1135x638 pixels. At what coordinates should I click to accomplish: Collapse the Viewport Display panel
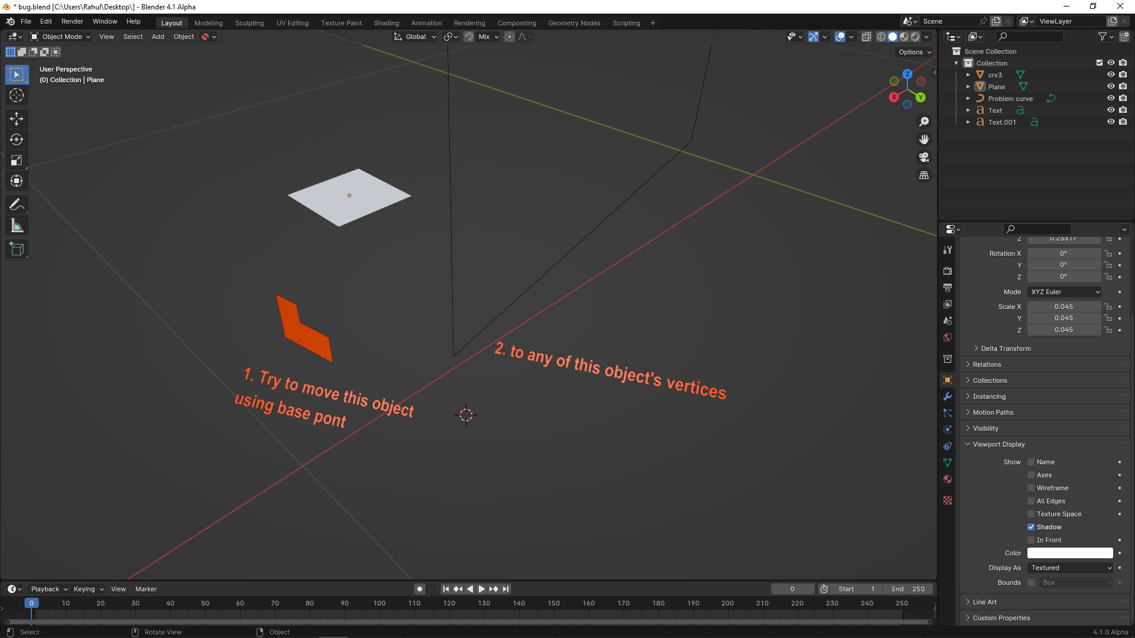click(x=998, y=444)
